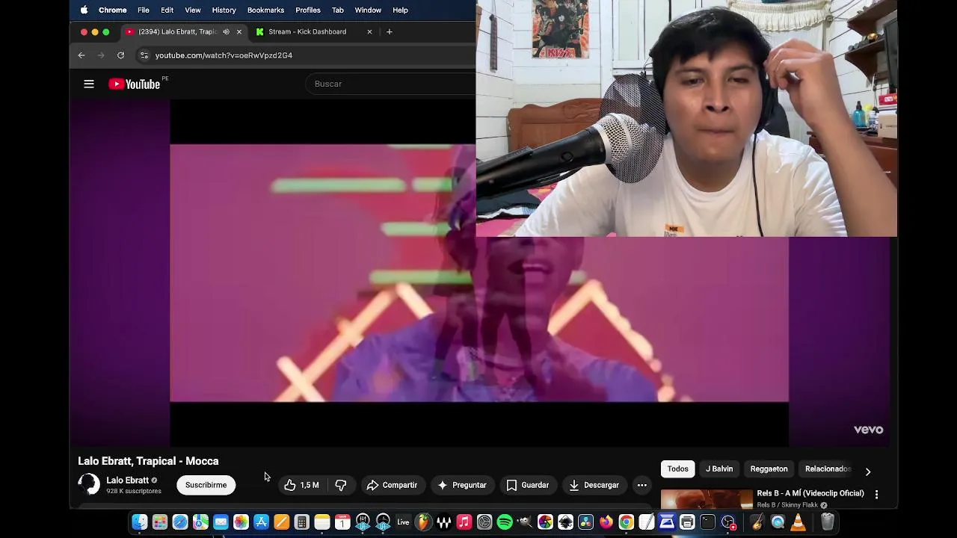Viewport: 957px width, 538px height.
Task: Launch Spotify from the Dock
Action: coord(505,522)
